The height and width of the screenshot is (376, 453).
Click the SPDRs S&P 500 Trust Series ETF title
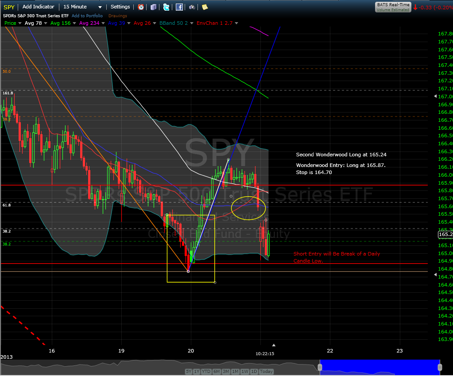(x=36, y=16)
